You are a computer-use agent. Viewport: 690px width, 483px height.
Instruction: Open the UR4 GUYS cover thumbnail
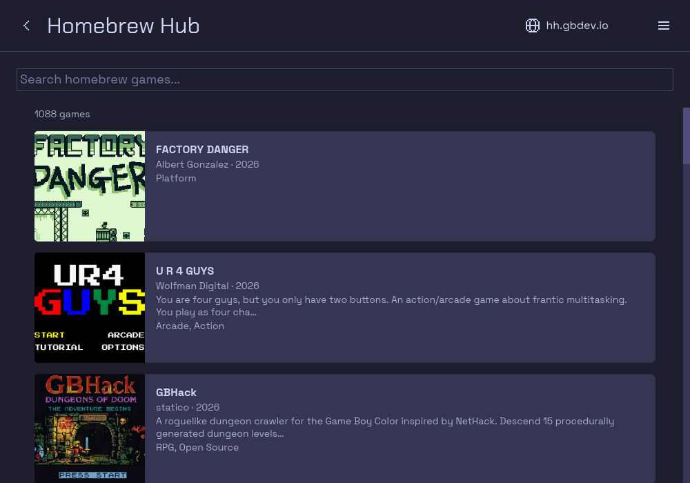tap(90, 308)
